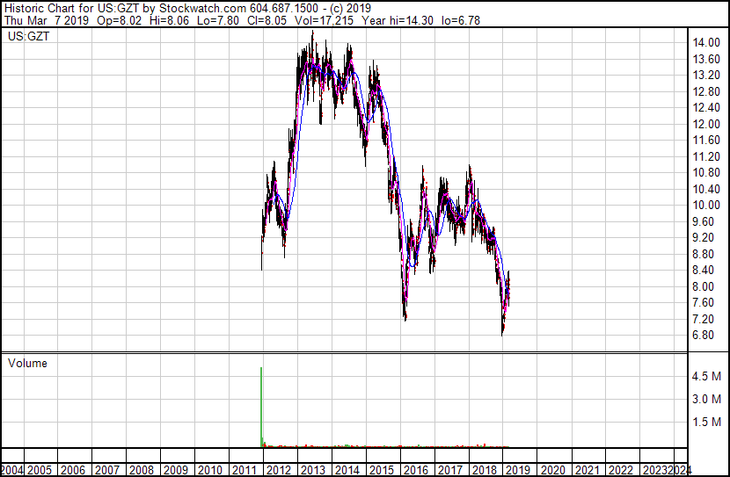730x477 pixels.
Task: Click the lo=6.78 year low value
Action: [x=461, y=20]
